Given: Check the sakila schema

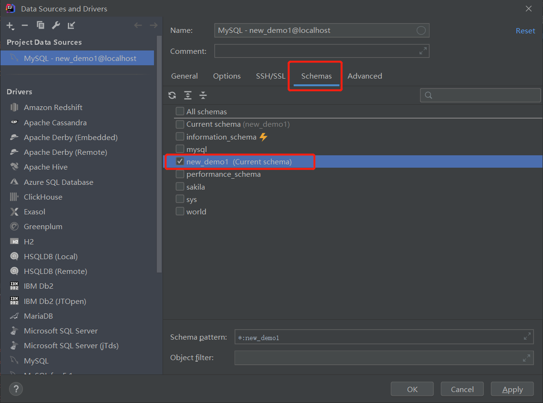Looking at the screenshot, I should (x=180, y=186).
